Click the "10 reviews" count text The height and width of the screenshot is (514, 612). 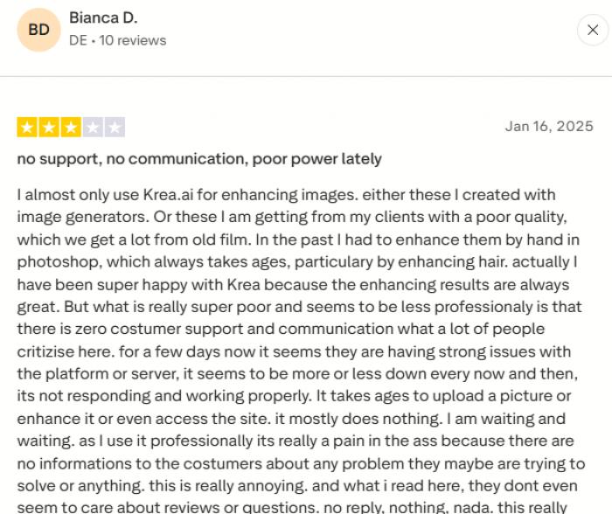(133, 40)
